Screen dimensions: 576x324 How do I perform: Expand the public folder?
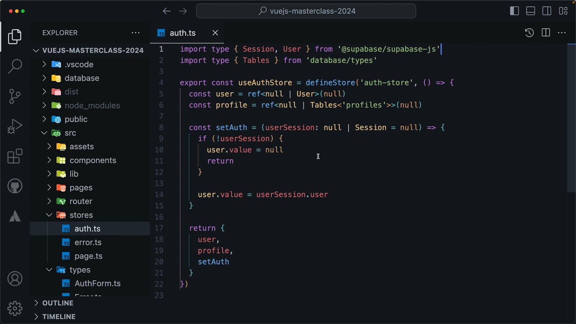click(x=90, y=119)
